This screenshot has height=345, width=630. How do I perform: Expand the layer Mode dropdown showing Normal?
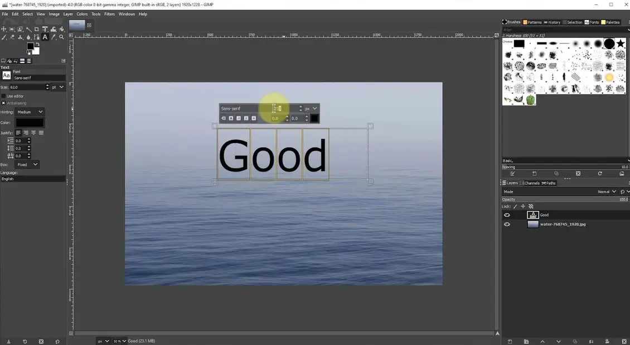coord(607,191)
